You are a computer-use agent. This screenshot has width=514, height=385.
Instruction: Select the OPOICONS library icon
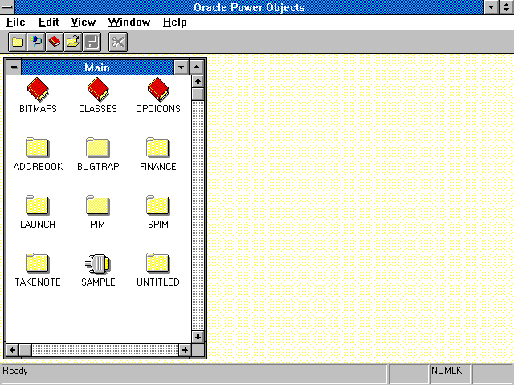(x=157, y=89)
